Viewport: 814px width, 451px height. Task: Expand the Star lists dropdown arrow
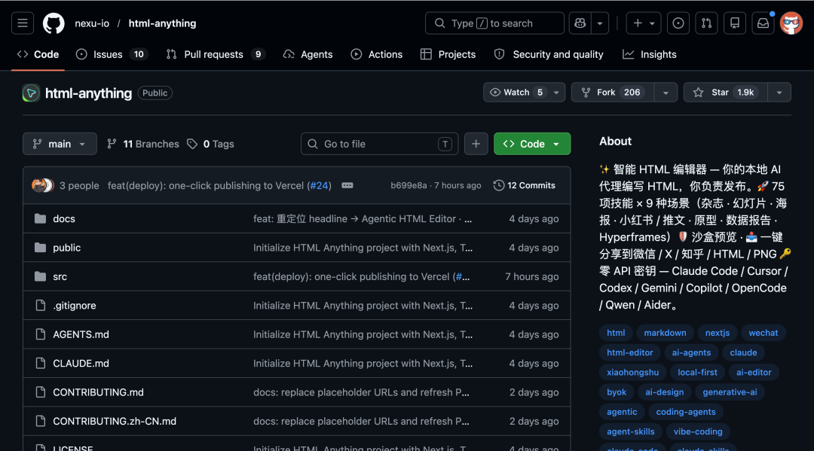click(779, 93)
